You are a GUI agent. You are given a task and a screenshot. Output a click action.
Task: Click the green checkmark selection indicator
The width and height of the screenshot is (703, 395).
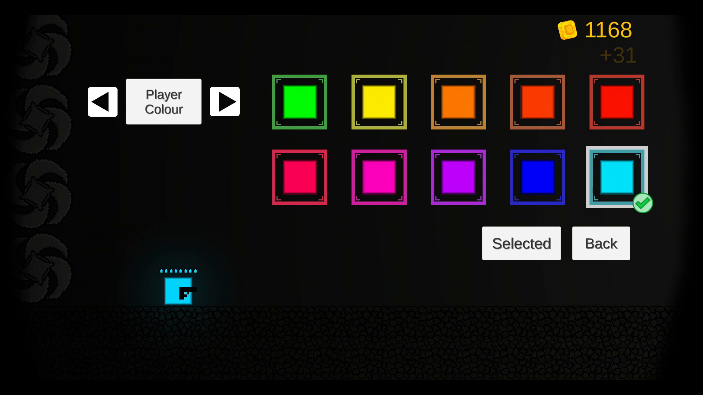(643, 203)
